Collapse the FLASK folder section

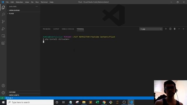tap(23, 14)
